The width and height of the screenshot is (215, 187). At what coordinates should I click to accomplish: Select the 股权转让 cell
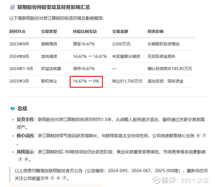coord(49,81)
